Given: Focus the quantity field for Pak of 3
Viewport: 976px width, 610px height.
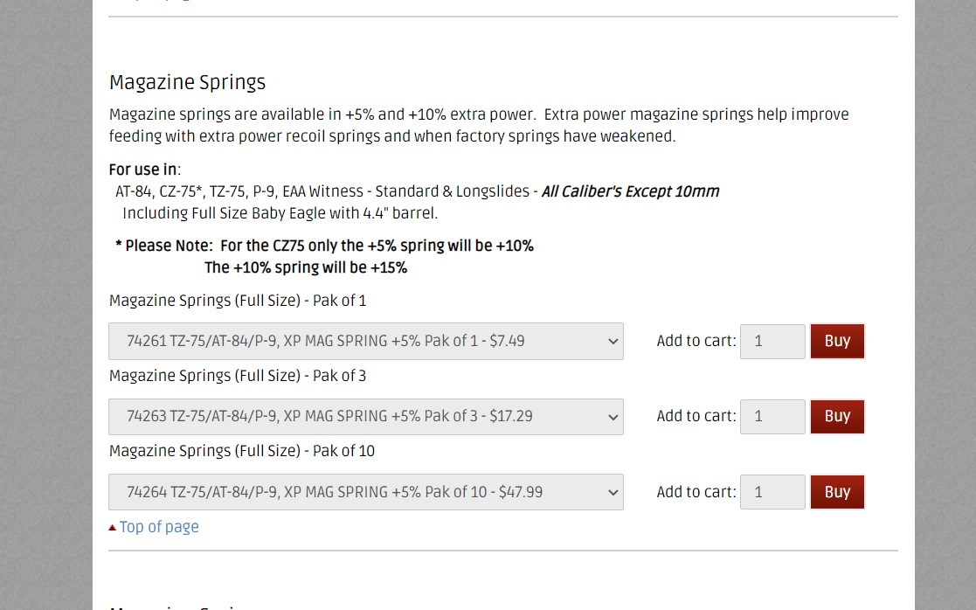Looking at the screenshot, I should (x=772, y=416).
